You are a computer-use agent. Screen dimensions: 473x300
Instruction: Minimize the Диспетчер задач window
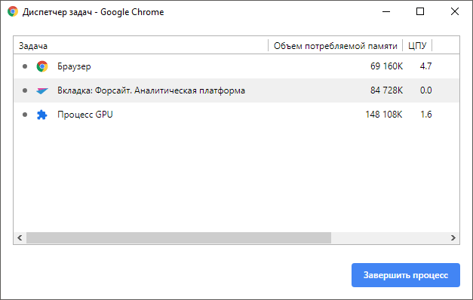[386, 12]
